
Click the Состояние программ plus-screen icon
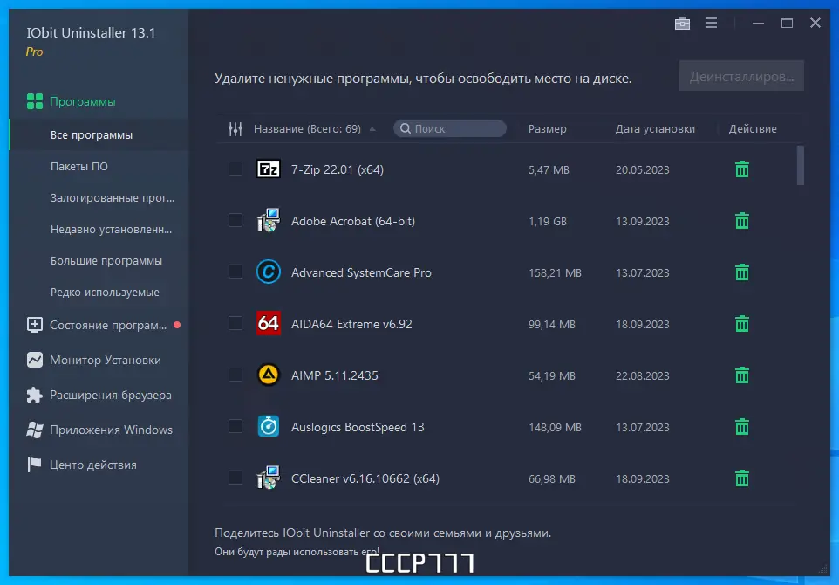(x=35, y=325)
